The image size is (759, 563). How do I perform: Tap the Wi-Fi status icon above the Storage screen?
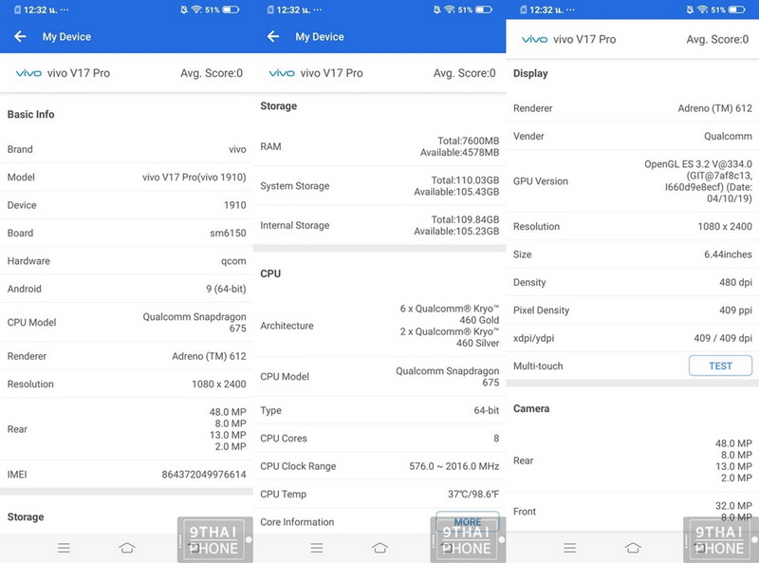(x=450, y=9)
